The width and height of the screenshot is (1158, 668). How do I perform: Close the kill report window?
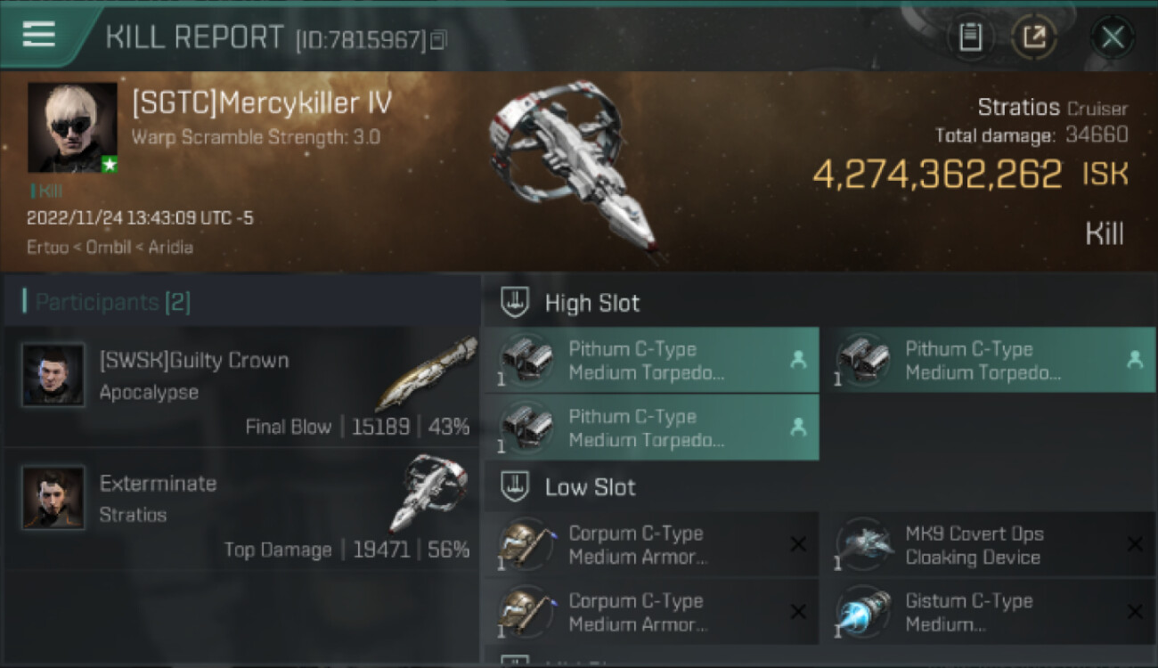click(x=1113, y=37)
